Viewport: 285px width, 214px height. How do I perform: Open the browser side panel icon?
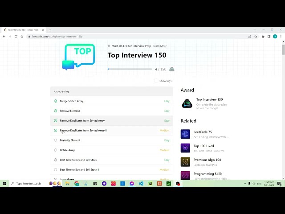pos(269,37)
